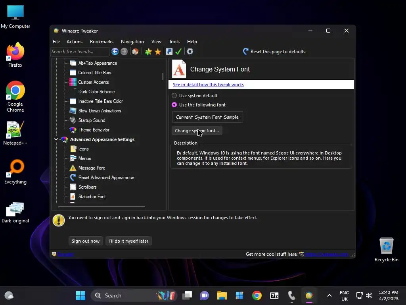The image size is (406, 305).
Task: Click the green checkmark toolbar icon
Action: pos(178,52)
